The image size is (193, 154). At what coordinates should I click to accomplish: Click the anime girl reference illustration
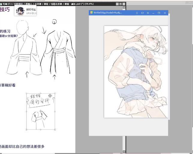(x=136, y=72)
